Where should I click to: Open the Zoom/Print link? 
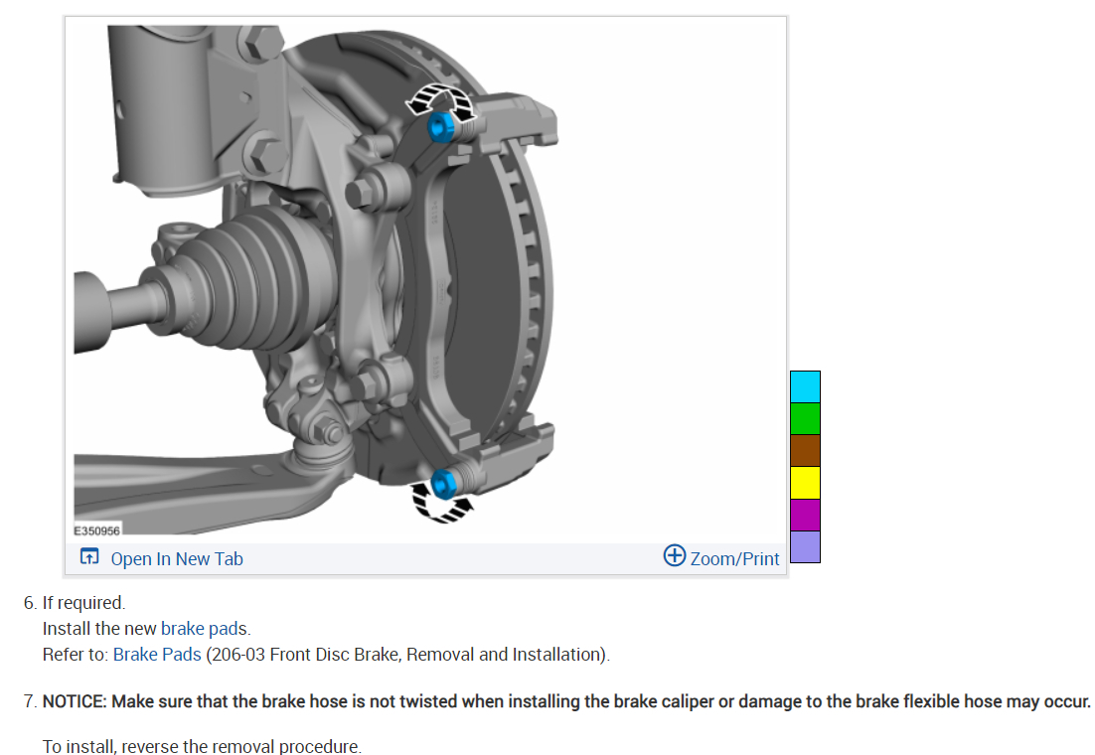[x=734, y=558]
